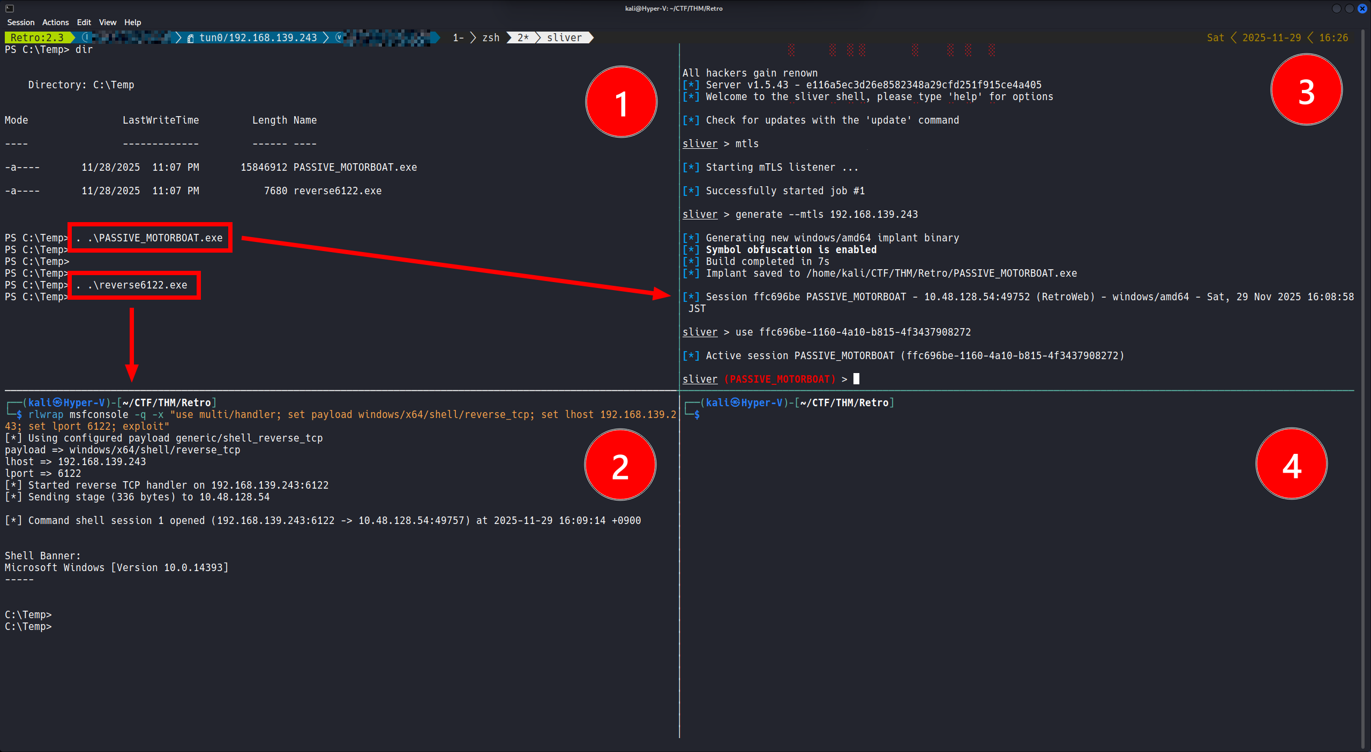Open the View menu
Screen dimensions: 1371x752
click(107, 22)
